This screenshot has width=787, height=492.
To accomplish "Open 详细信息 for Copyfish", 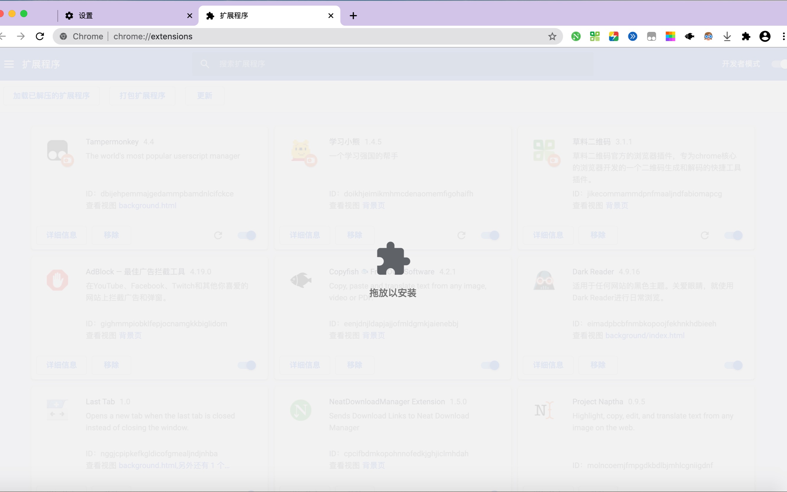I will point(305,365).
